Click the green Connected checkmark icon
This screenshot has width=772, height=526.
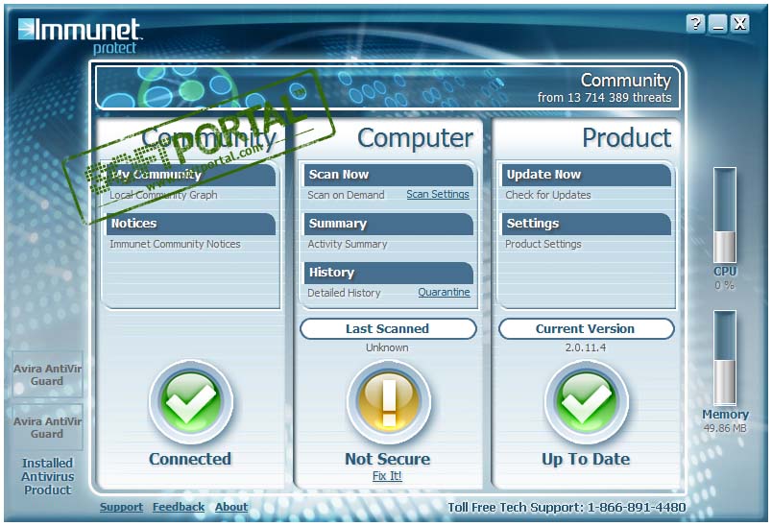[190, 403]
